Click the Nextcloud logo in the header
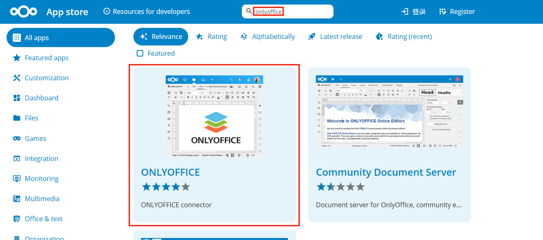543x240 pixels. click(24, 12)
